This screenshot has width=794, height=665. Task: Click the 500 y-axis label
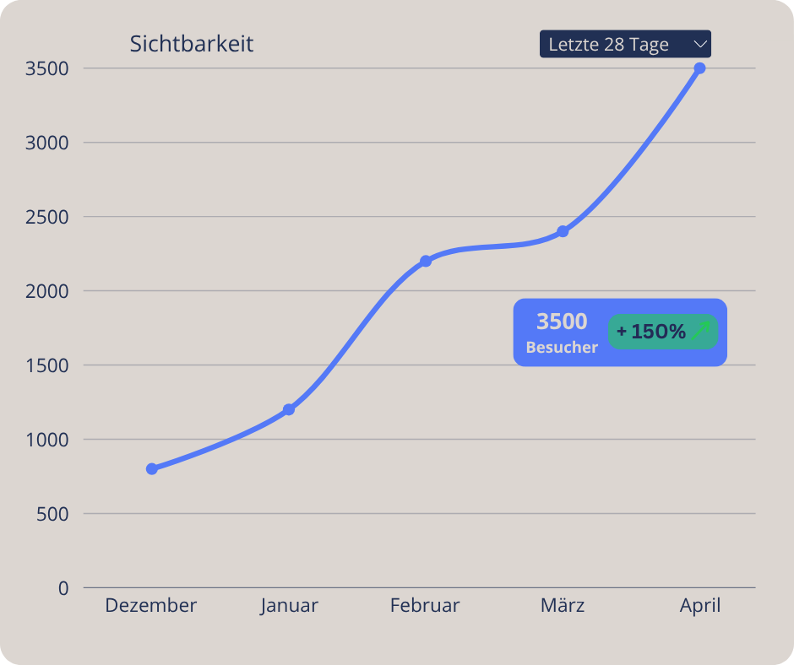point(53,514)
